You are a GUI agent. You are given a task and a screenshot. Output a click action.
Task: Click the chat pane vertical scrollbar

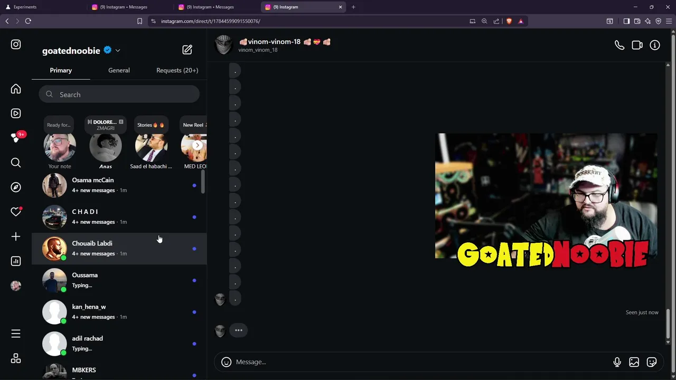point(668,323)
